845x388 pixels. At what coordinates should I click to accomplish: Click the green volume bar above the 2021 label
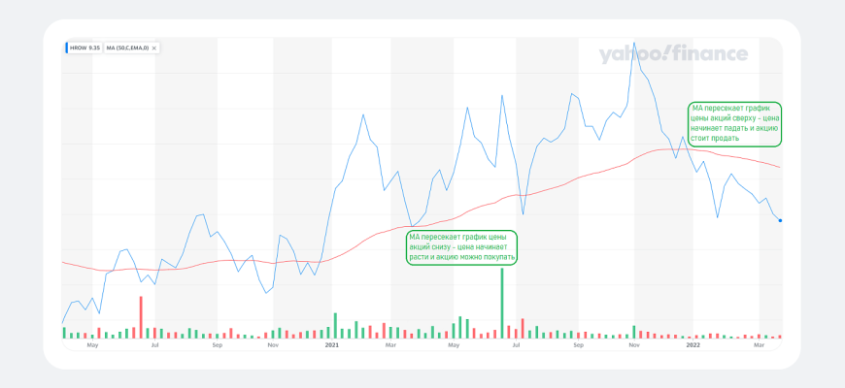pyautogui.click(x=335, y=326)
